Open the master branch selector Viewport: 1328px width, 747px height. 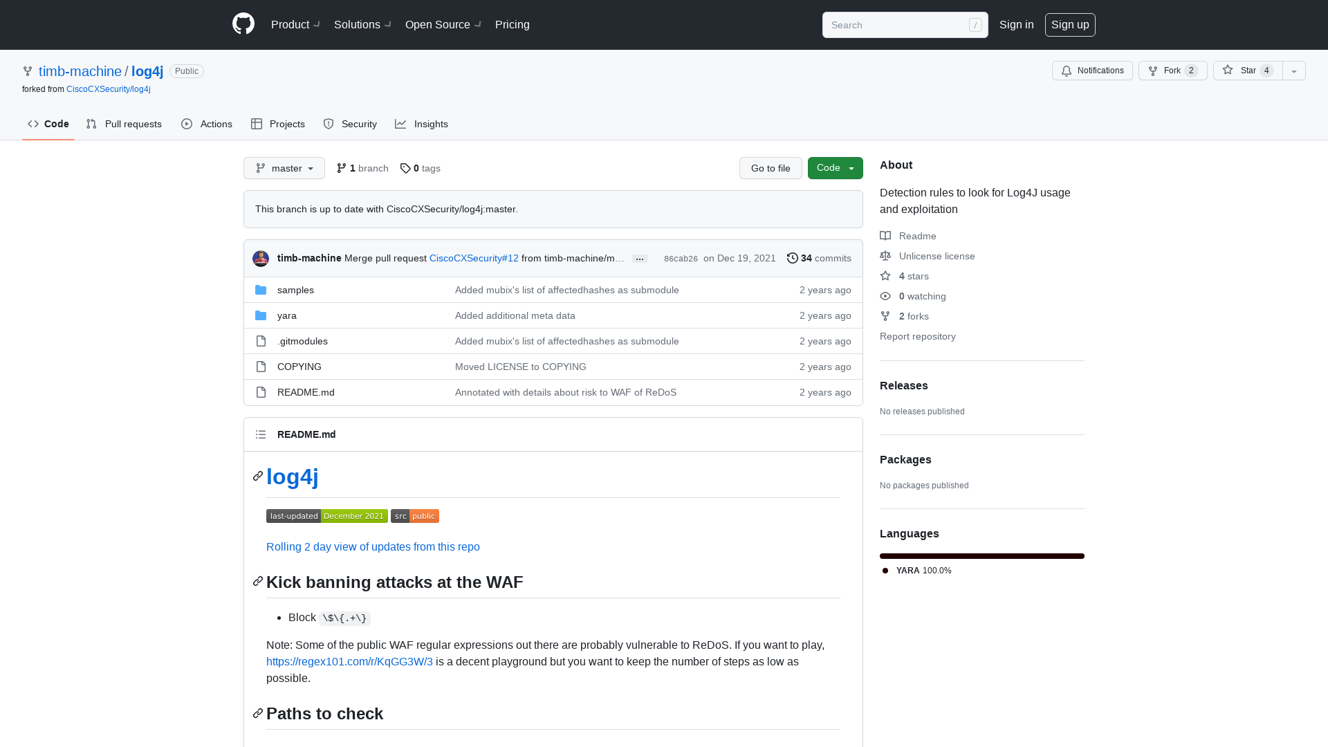[x=284, y=168]
